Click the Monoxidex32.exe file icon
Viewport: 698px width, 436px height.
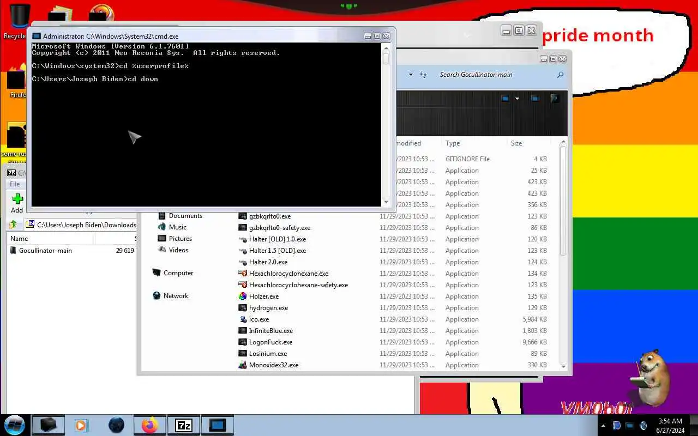pos(243,365)
